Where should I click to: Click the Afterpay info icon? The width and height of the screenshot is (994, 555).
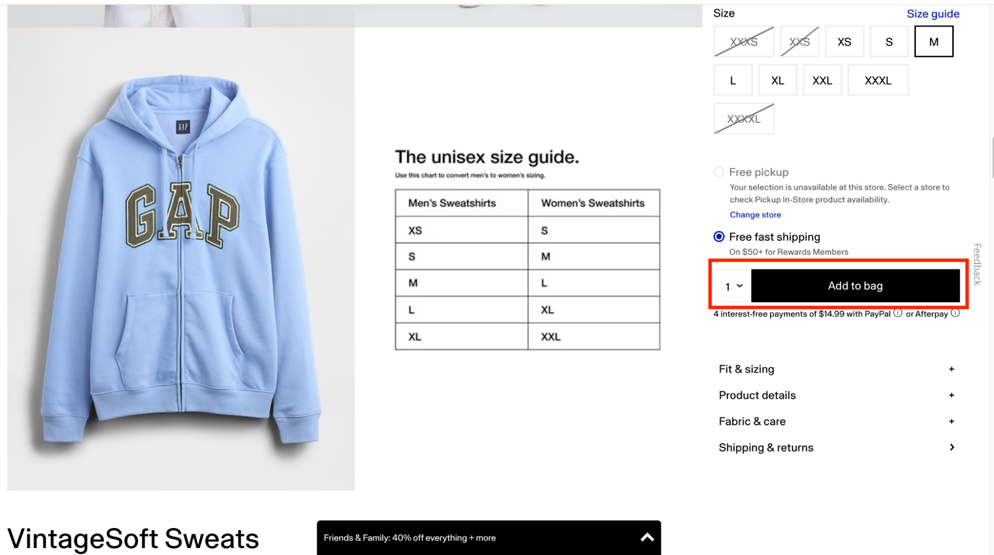point(955,313)
